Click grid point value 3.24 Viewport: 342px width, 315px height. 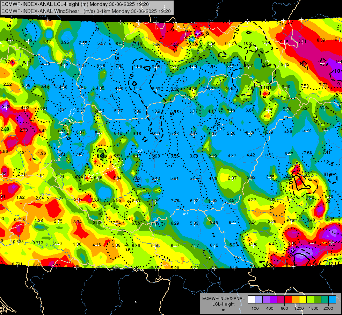point(252,222)
